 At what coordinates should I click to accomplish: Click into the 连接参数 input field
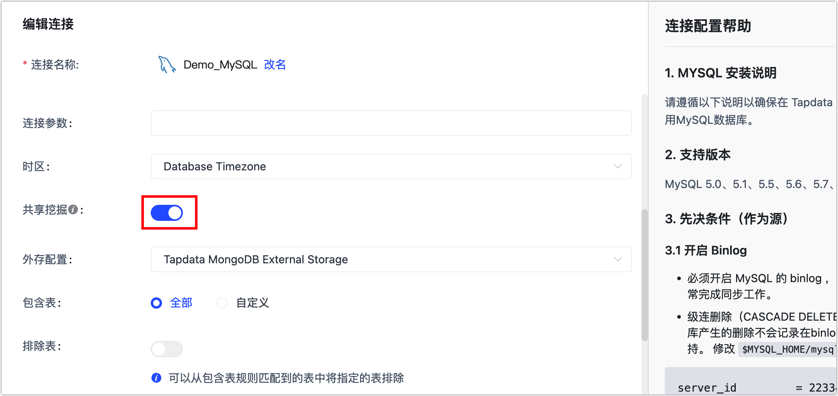[x=391, y=123]
